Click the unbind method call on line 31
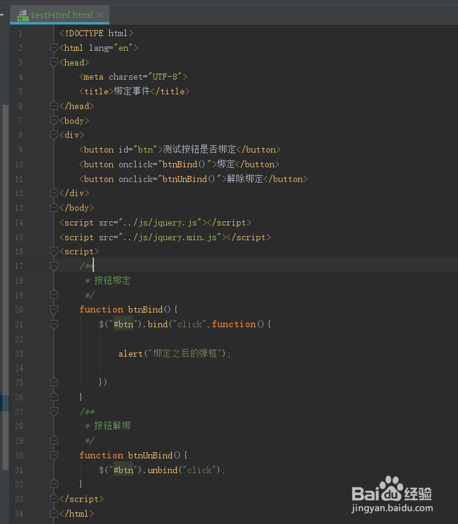The width and height of the screenshot is (458, 524). [x=163, y=470]
